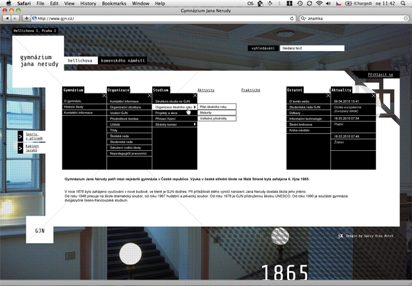412x286 pixels.
Task: Expand the Stránky komisí submenu arrow
Action: tap(195, 124)
